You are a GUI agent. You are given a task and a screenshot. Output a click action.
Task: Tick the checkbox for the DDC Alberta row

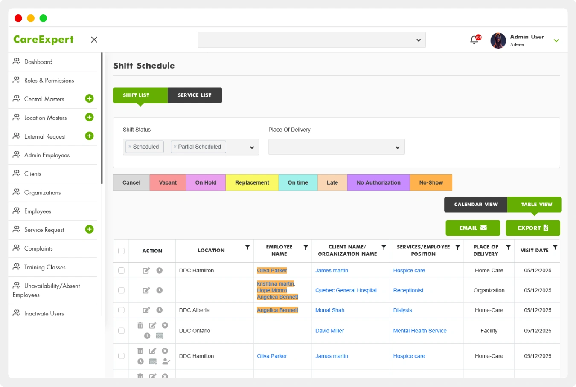point(121,310)
